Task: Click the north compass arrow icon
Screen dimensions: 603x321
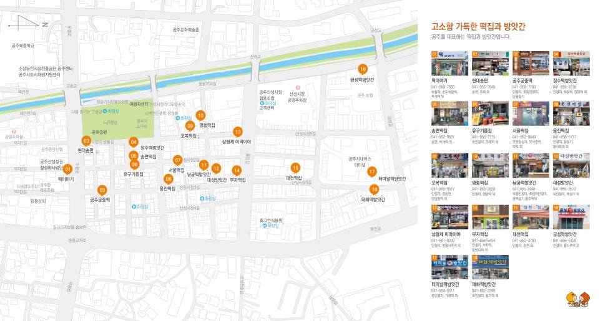Action: [27, 23]
